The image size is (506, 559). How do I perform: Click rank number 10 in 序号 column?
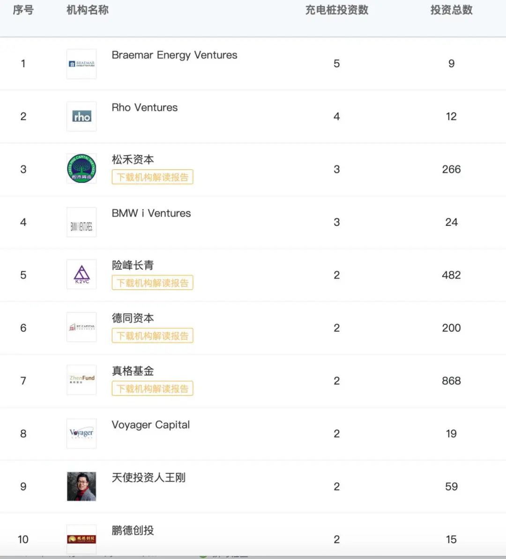(x=23, y=539)
